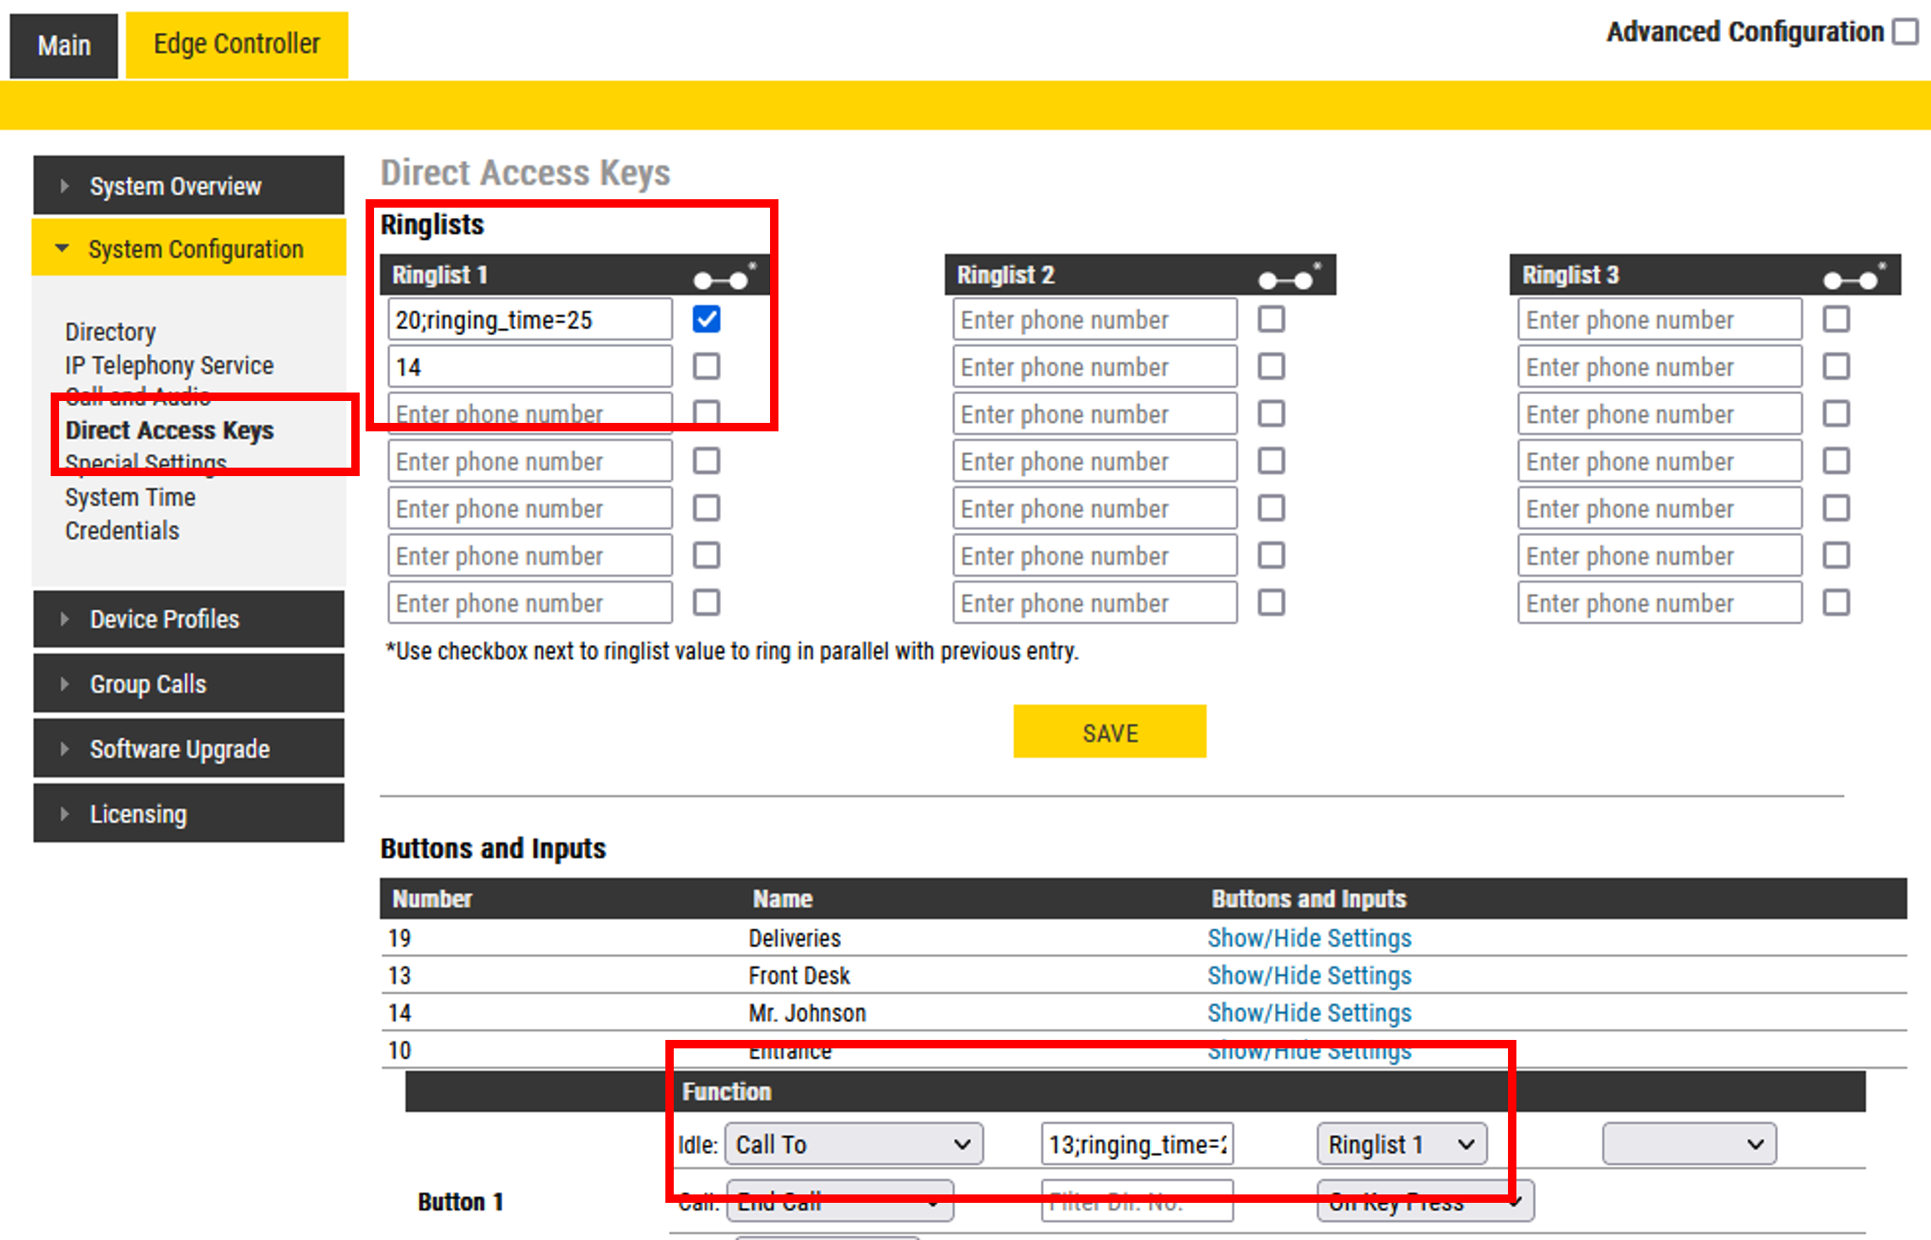Expand the Software Upgrade arrow
Image resolution: width=1931 pixels, height=1240 pixels.
[x=65, y=749]
